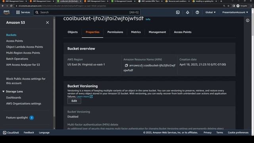This screenshot has width=254, height=143.
Task: Open Cookie preferences in the footer
Action: 238,132
